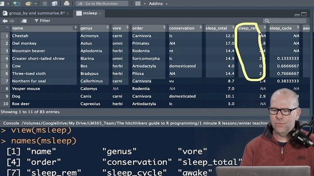Select the Three-toed sloth cell

(x=29, y=74)
